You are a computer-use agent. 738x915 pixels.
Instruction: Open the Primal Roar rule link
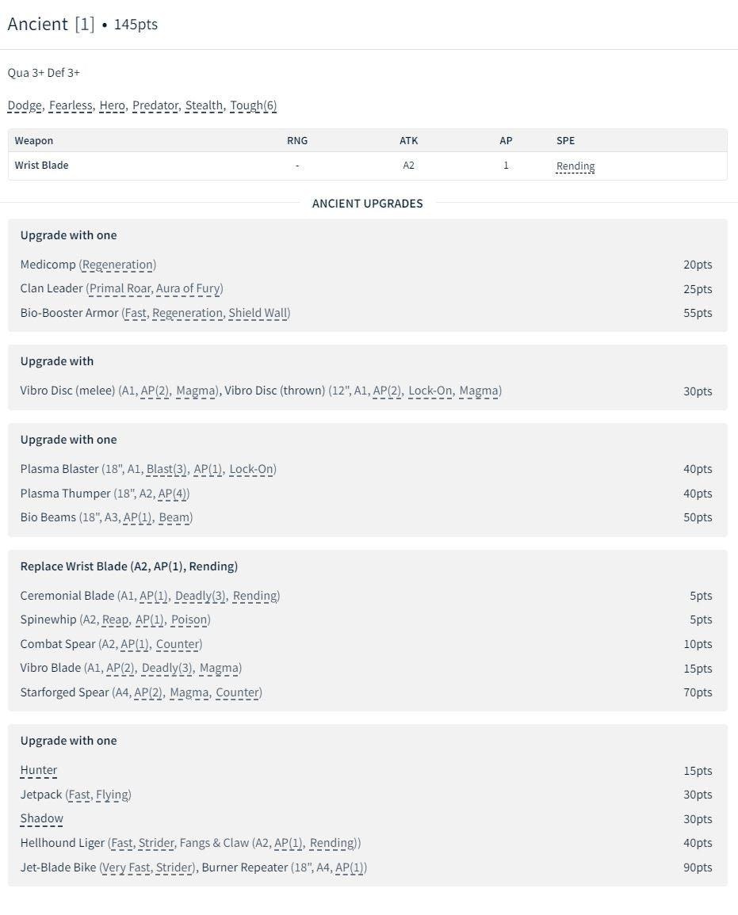pyautogui.click(x=120, y=288)
